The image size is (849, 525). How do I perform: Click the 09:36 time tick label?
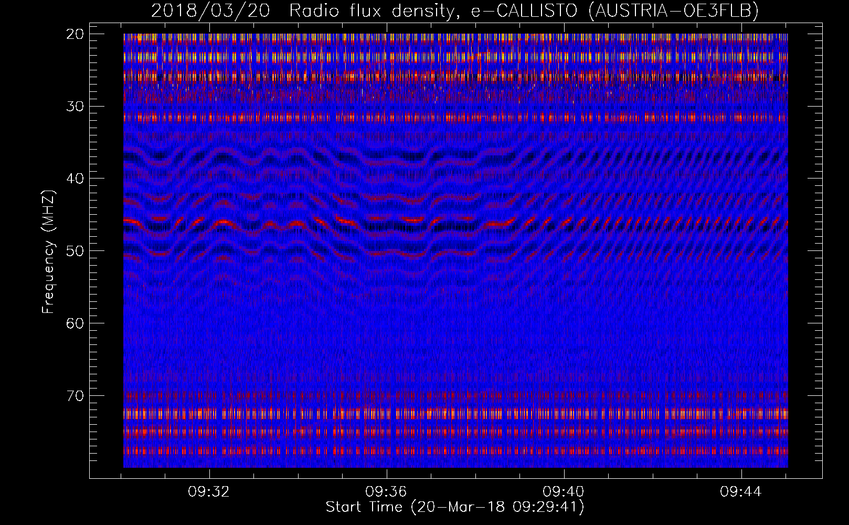click(386, 492)
